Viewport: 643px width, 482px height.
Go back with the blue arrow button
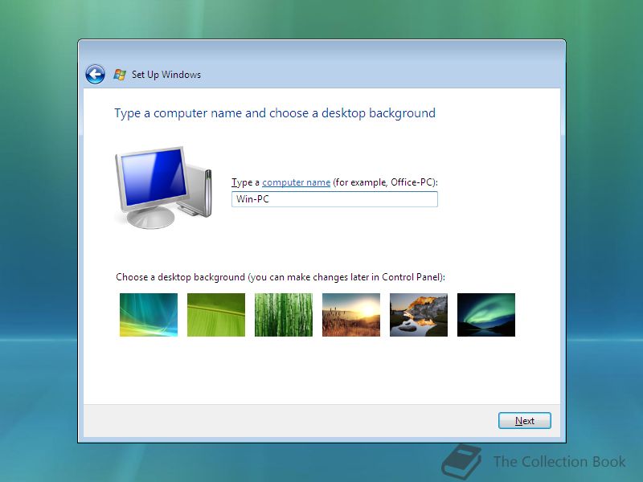click(95, 74)
